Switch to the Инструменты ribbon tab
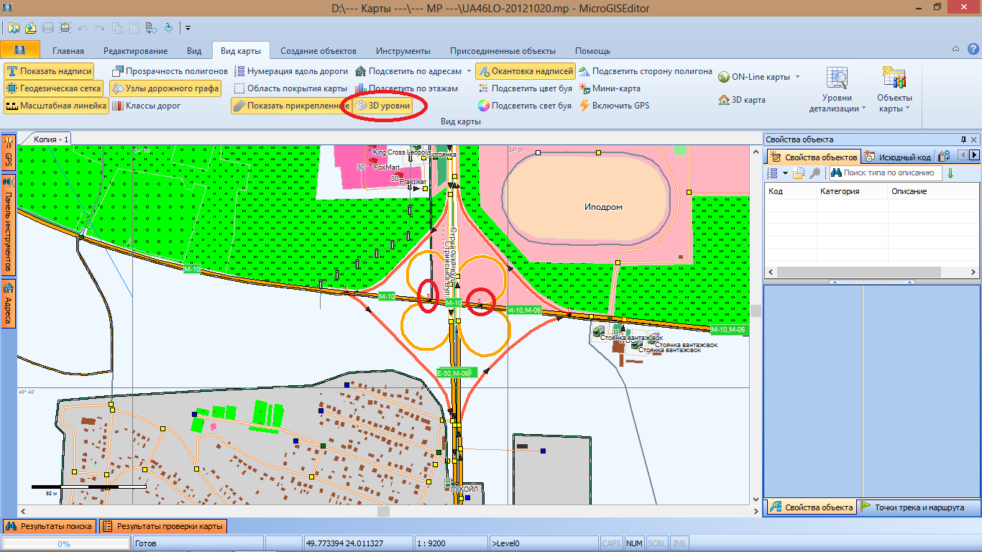Viewport: 982px width, 552px height. pos(403,51)
